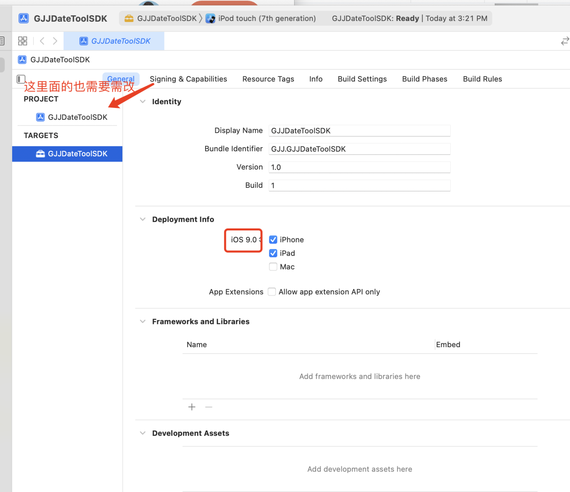The image size is (570, 492).
Task: Enable Allow app extension API only
Action: (x=272, y=292)
